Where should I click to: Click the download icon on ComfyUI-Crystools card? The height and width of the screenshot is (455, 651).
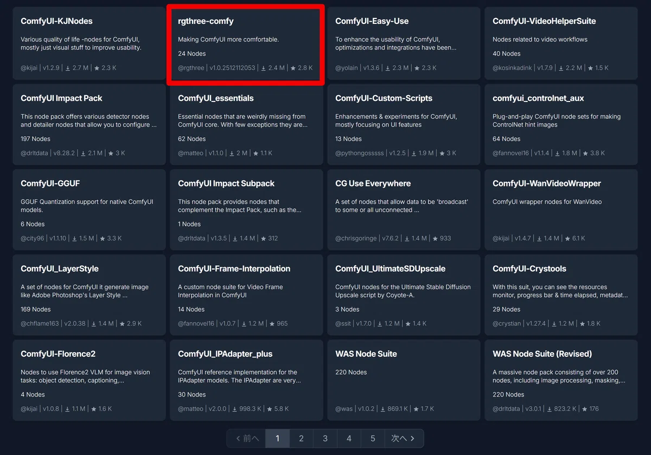click(554, 324)
